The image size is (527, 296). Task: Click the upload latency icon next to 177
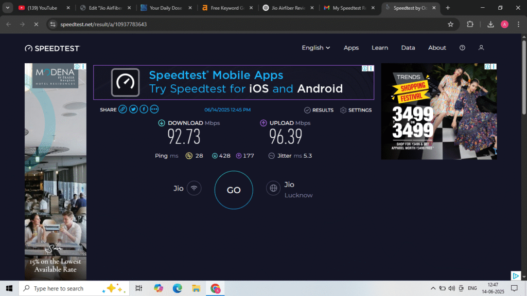pyautogui.click(x=239, y=156)
